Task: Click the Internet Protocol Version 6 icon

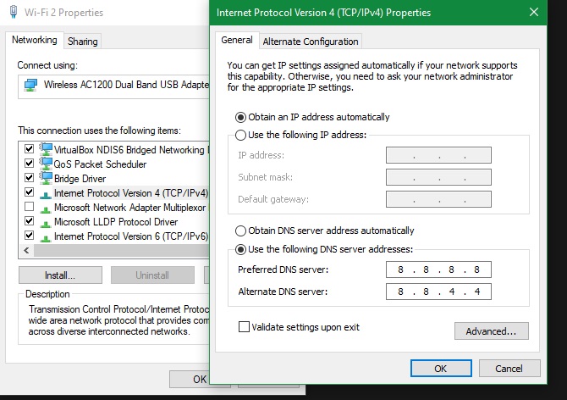Action: pyautogui.click(x=46, y=236)
